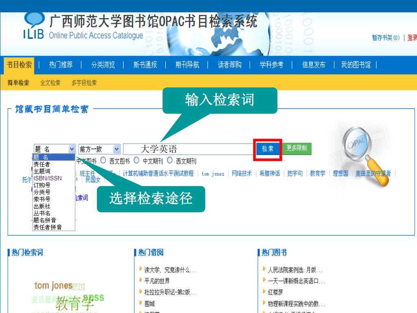Choose 订购号 from the dropdown list
The height and width of the screenshot is (313, 417).
coord(54,185)
